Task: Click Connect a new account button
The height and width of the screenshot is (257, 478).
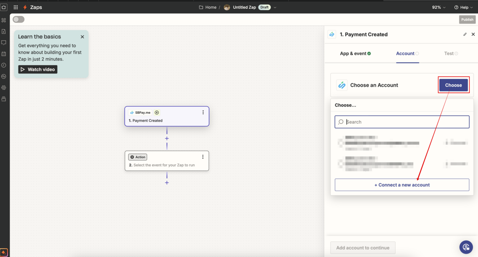Action: pos(402,185)
